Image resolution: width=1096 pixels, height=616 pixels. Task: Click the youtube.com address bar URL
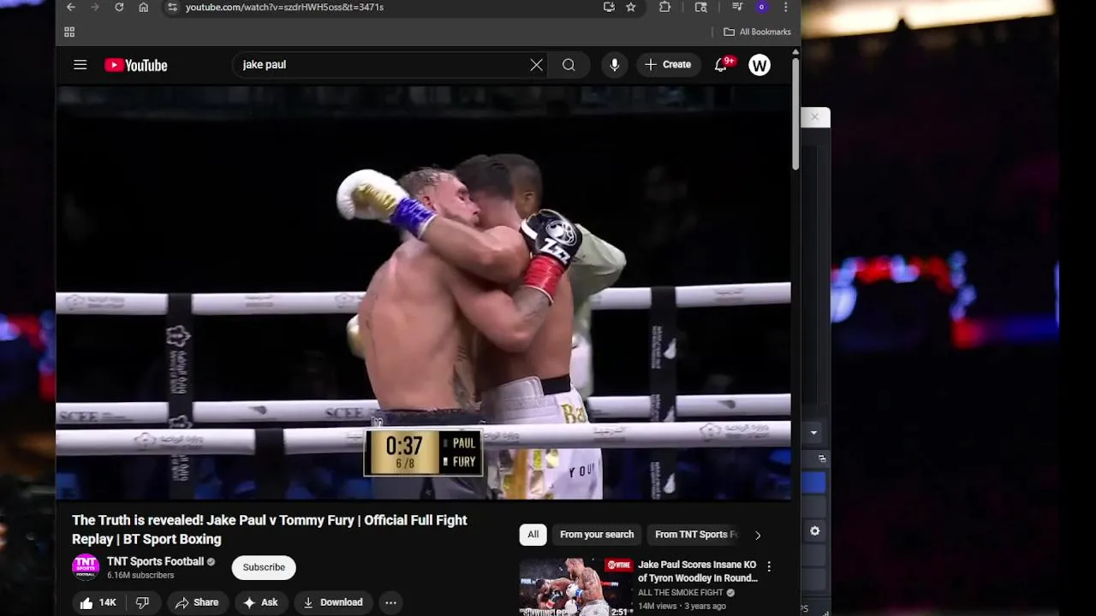(x=284, y=7)
